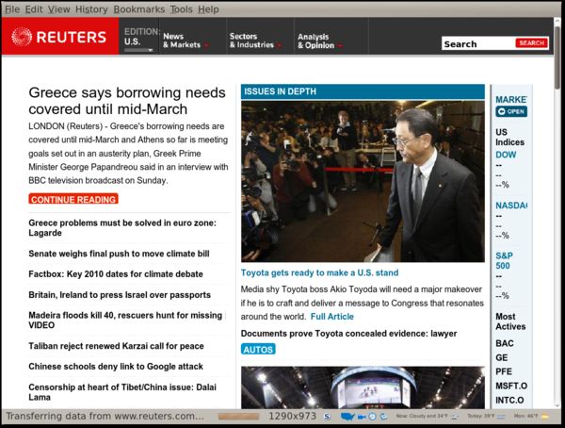Open 'Greece says borrowing needs covered' headline
565x428 pixels.
coord(127,101)
